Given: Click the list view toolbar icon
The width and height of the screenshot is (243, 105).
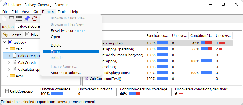Looking at the screenshot, I should pyautogui.click(x=19, y=19).
